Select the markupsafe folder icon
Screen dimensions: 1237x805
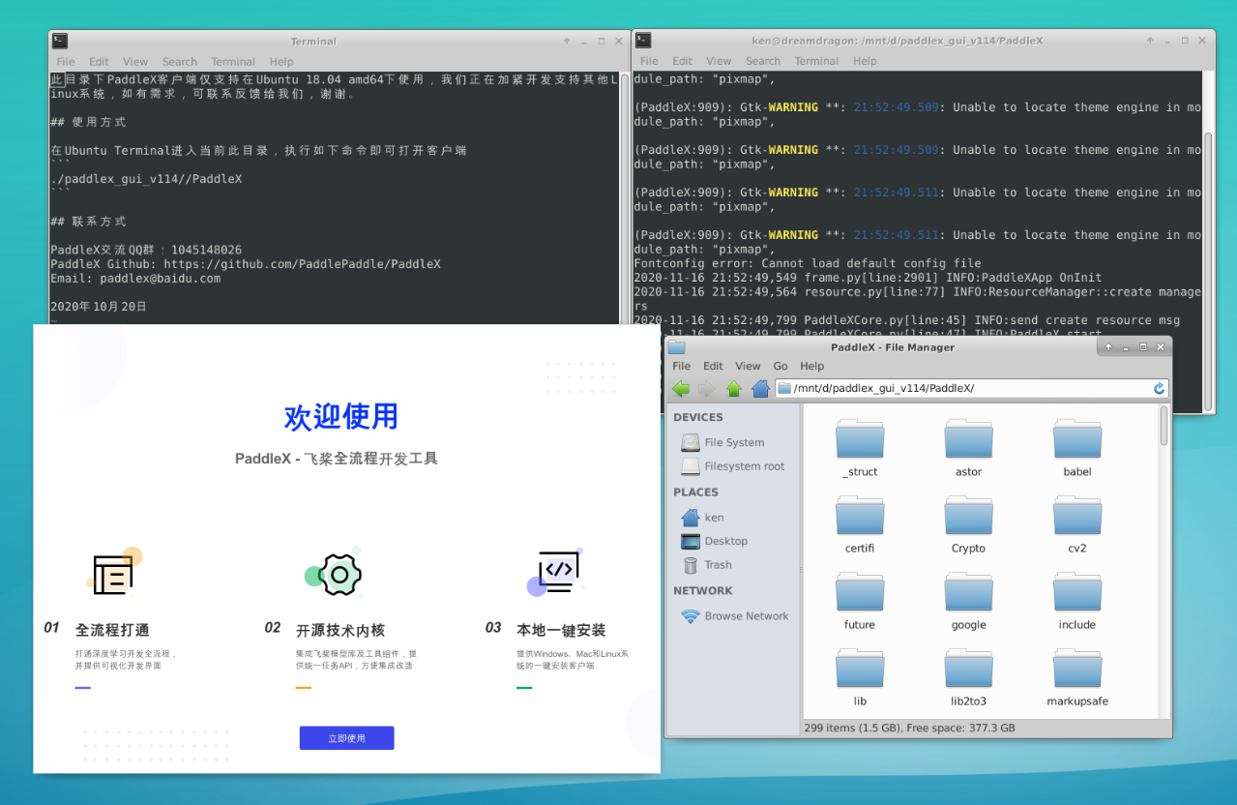click(1077, 669)
